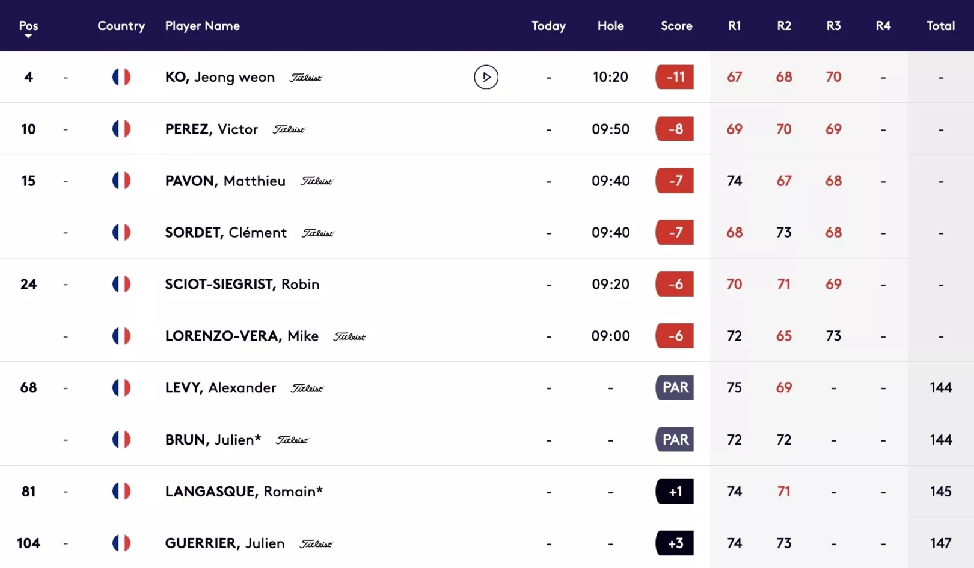
Task: Click the R2 column header
Action: pos(783,26)
